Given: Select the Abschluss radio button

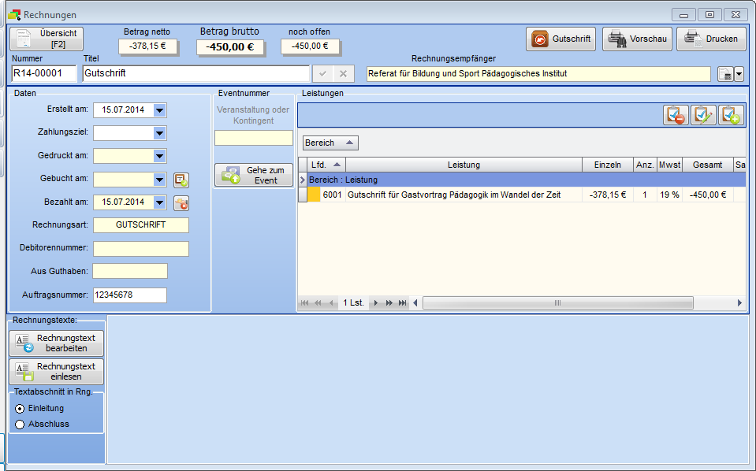Looking at the screenshot, I should [20, 425].
